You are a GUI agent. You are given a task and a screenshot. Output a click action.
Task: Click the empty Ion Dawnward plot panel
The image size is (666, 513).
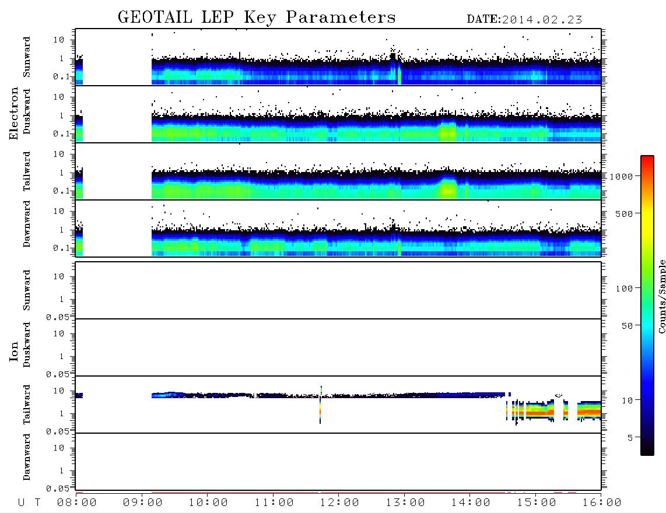(x=338, y=462)
